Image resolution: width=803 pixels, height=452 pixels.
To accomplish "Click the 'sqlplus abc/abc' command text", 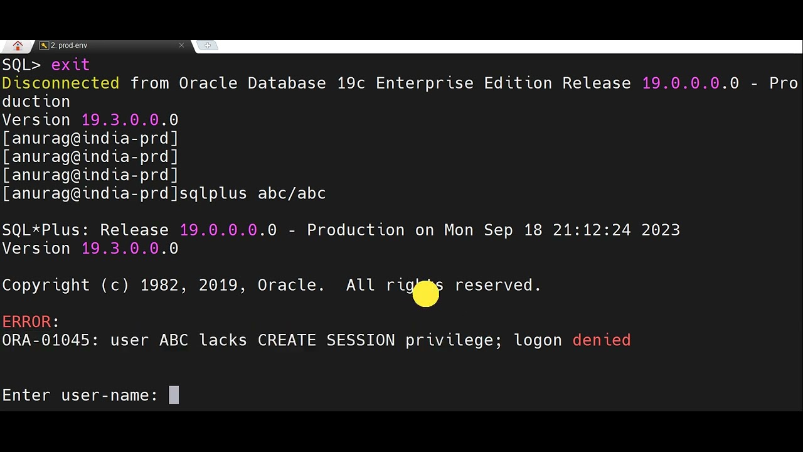I will pos(252,193).
